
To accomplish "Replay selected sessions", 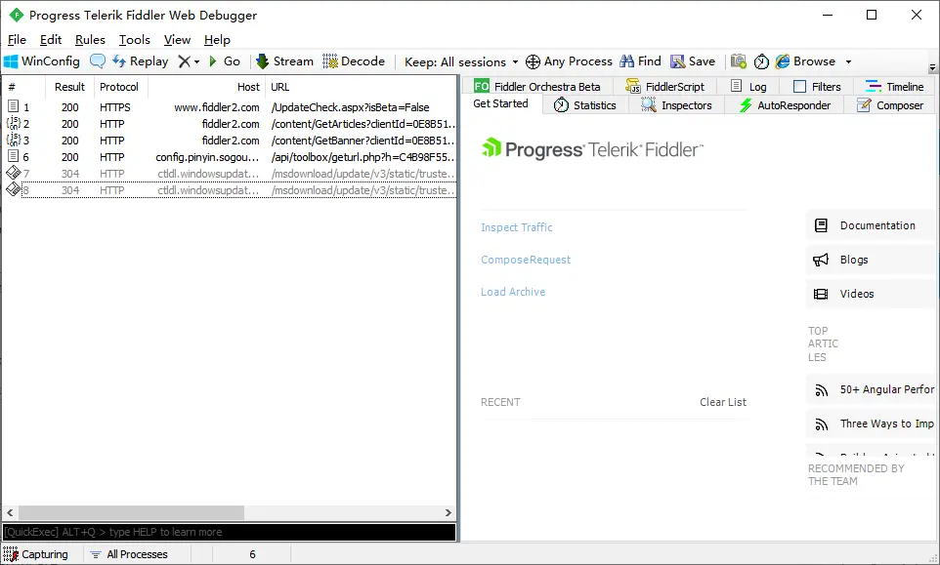I will (141, 61).
